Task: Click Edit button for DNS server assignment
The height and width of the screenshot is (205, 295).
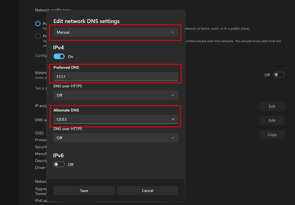Action: (x=272, y=120)
